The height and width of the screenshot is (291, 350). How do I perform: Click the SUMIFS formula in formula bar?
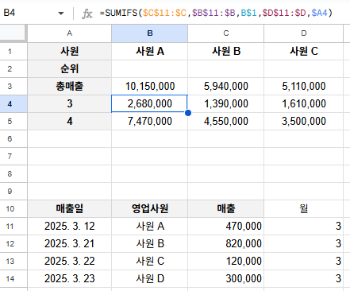[x=216, y=13]
